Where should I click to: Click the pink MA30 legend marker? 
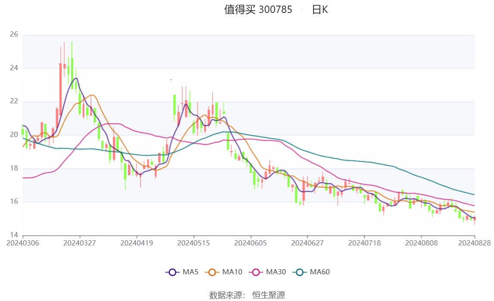click(x=256, y=272)
